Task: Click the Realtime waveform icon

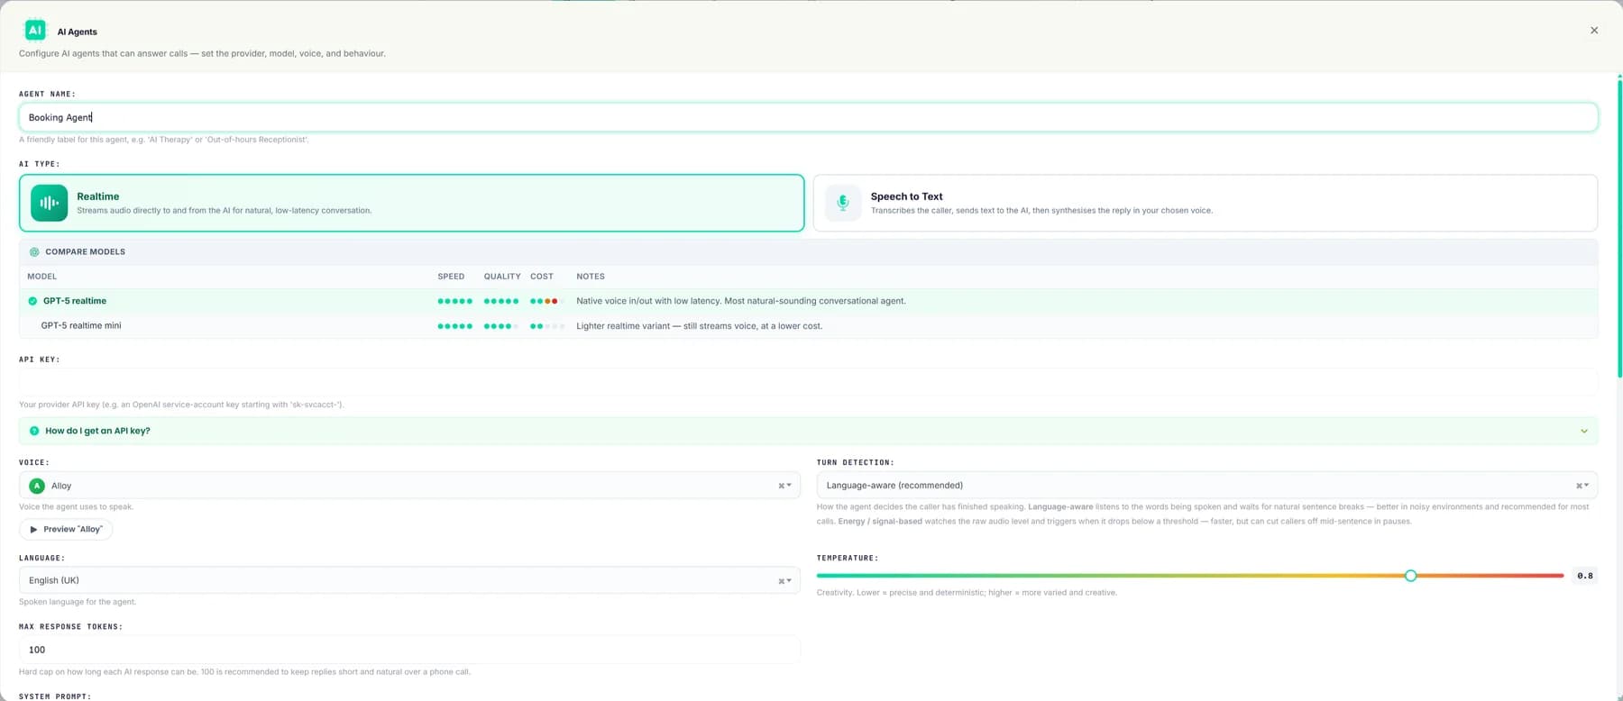Action: (x=49, y=203)
